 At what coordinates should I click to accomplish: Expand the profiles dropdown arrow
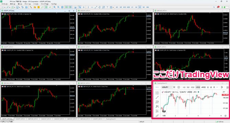point(20,7)
